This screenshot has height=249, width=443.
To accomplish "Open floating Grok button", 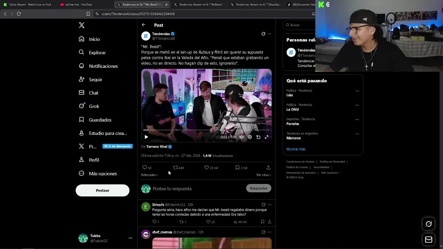I will 428,224.
